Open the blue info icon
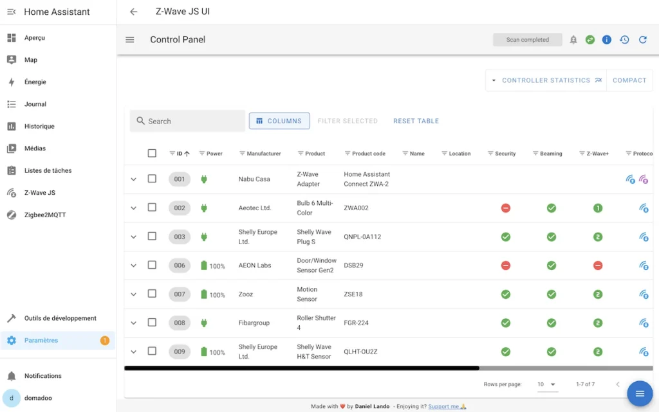Screen dimensions: 659x412 (606, 40)
